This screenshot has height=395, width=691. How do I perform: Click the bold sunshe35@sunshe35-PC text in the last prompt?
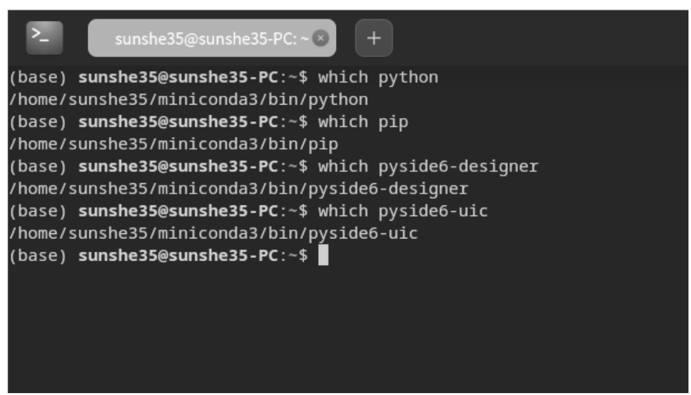point(178,256)
